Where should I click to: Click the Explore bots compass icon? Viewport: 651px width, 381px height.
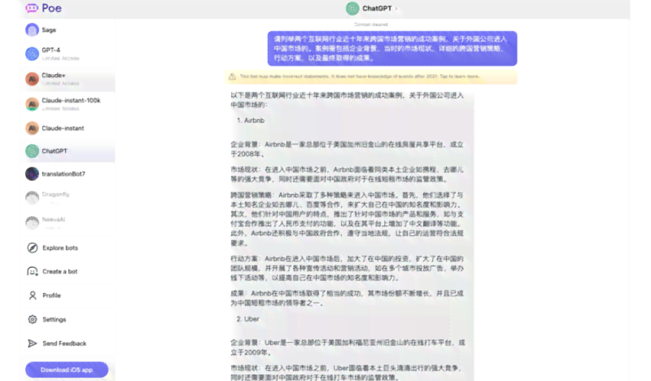point(33,247)
